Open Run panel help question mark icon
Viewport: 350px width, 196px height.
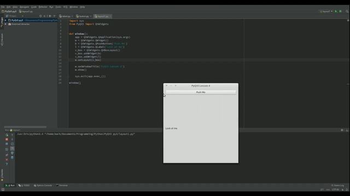pos(7,164)
